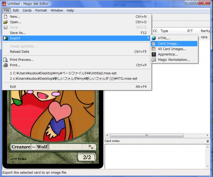Select Reload Data menu entry
The width and height of the screenshot is (213, 177).
click(77, 52)
